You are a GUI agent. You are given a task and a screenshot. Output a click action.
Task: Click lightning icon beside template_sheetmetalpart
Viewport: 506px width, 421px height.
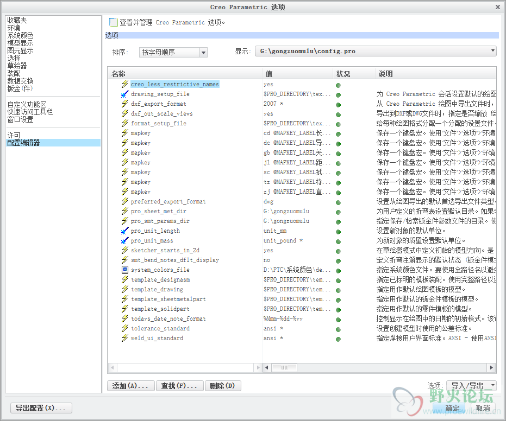tap(125, 299)
